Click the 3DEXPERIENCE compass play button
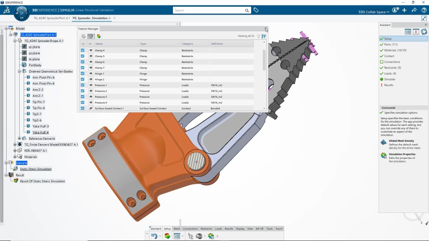The height and width of the screenshot is (241, 429). coord(21,12)
